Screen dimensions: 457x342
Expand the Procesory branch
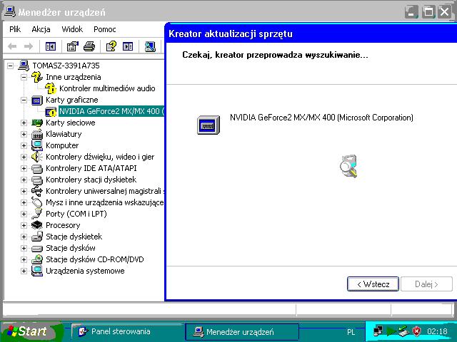(24, 225)
